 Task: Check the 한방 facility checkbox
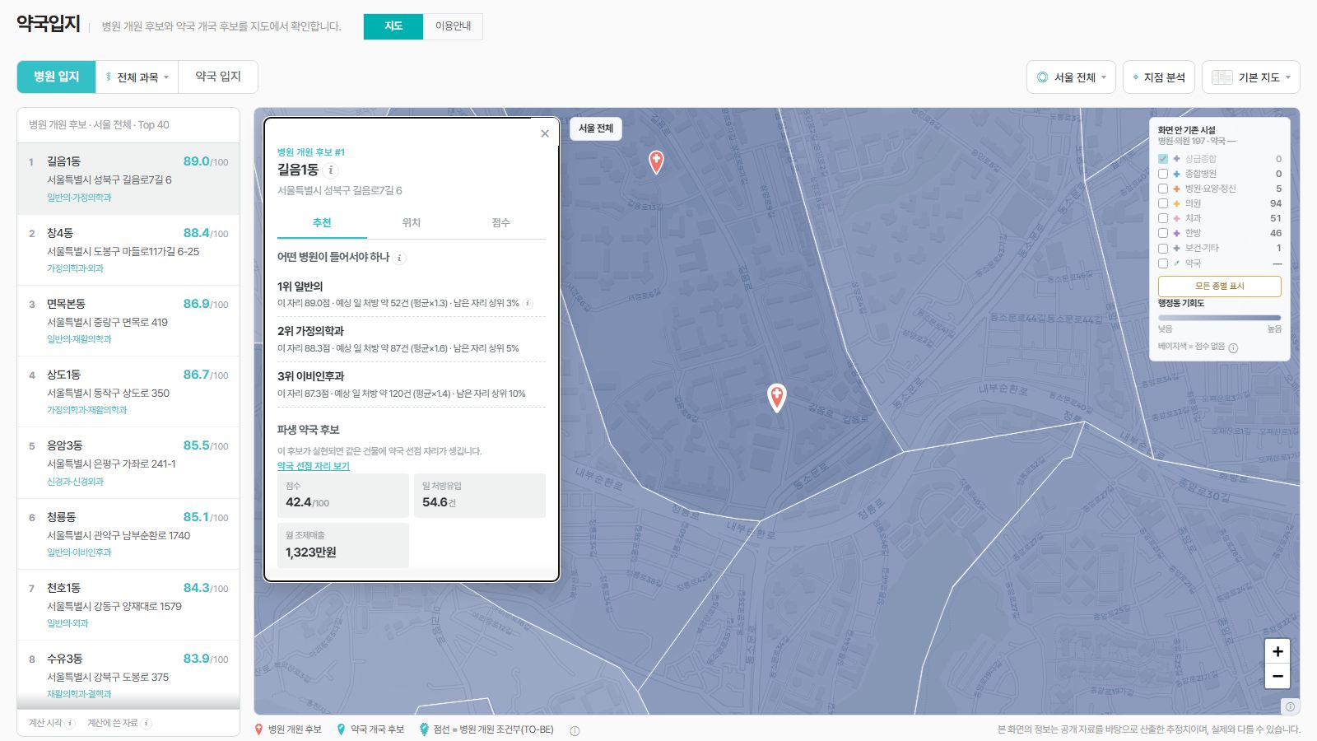(1163, 233)
